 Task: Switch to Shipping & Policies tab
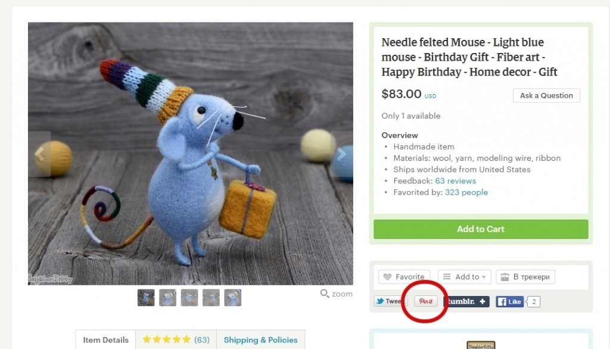[260, 339]
